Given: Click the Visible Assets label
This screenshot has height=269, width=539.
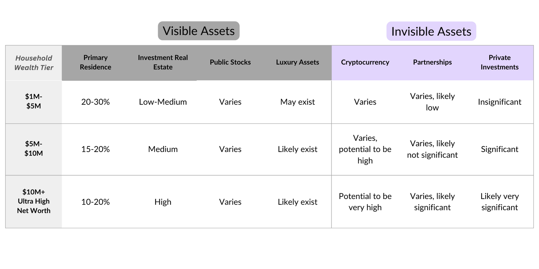Looking at the screenshot, I should pyautogui.click(x=199, y=31).
